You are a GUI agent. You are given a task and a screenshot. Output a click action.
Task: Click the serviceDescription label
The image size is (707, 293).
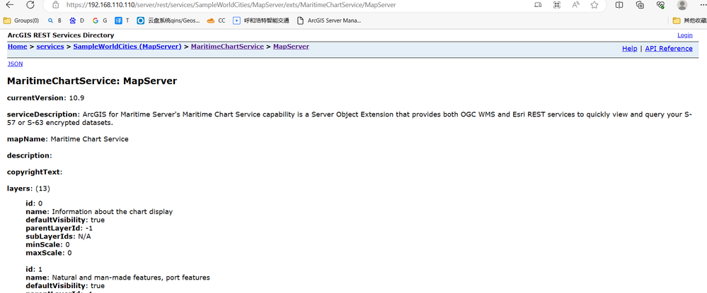click(x=43, y=114)
